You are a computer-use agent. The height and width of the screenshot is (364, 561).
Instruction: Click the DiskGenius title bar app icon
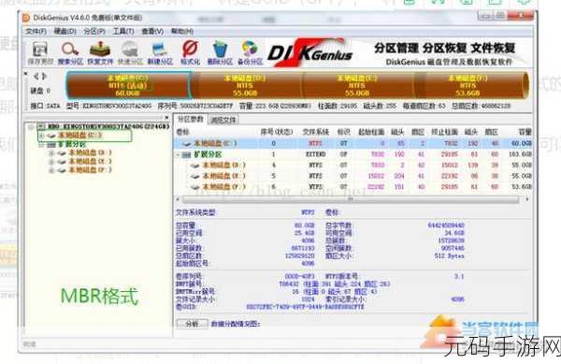(26, 18)
